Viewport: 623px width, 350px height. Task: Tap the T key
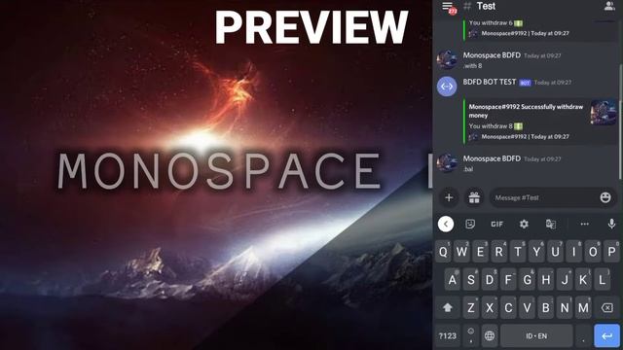point(518,251)
